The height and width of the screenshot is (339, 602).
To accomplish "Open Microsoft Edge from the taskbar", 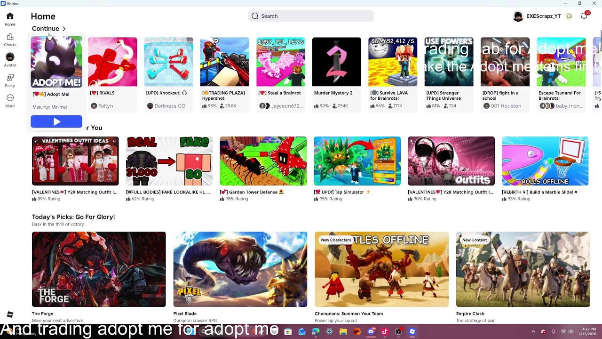I will click(316, 332).
